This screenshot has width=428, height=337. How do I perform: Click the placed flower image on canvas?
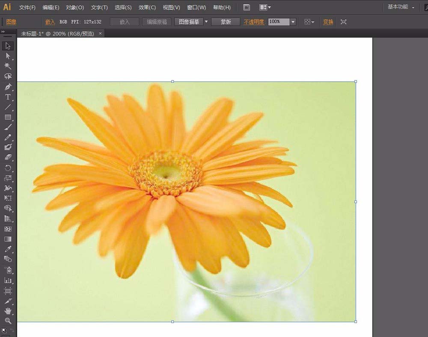(187, 201)
